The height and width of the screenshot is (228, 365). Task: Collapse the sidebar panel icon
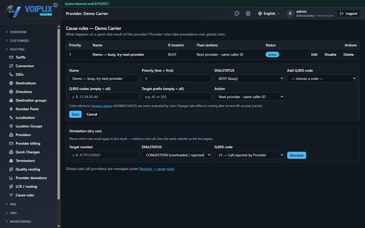[56, 5]
